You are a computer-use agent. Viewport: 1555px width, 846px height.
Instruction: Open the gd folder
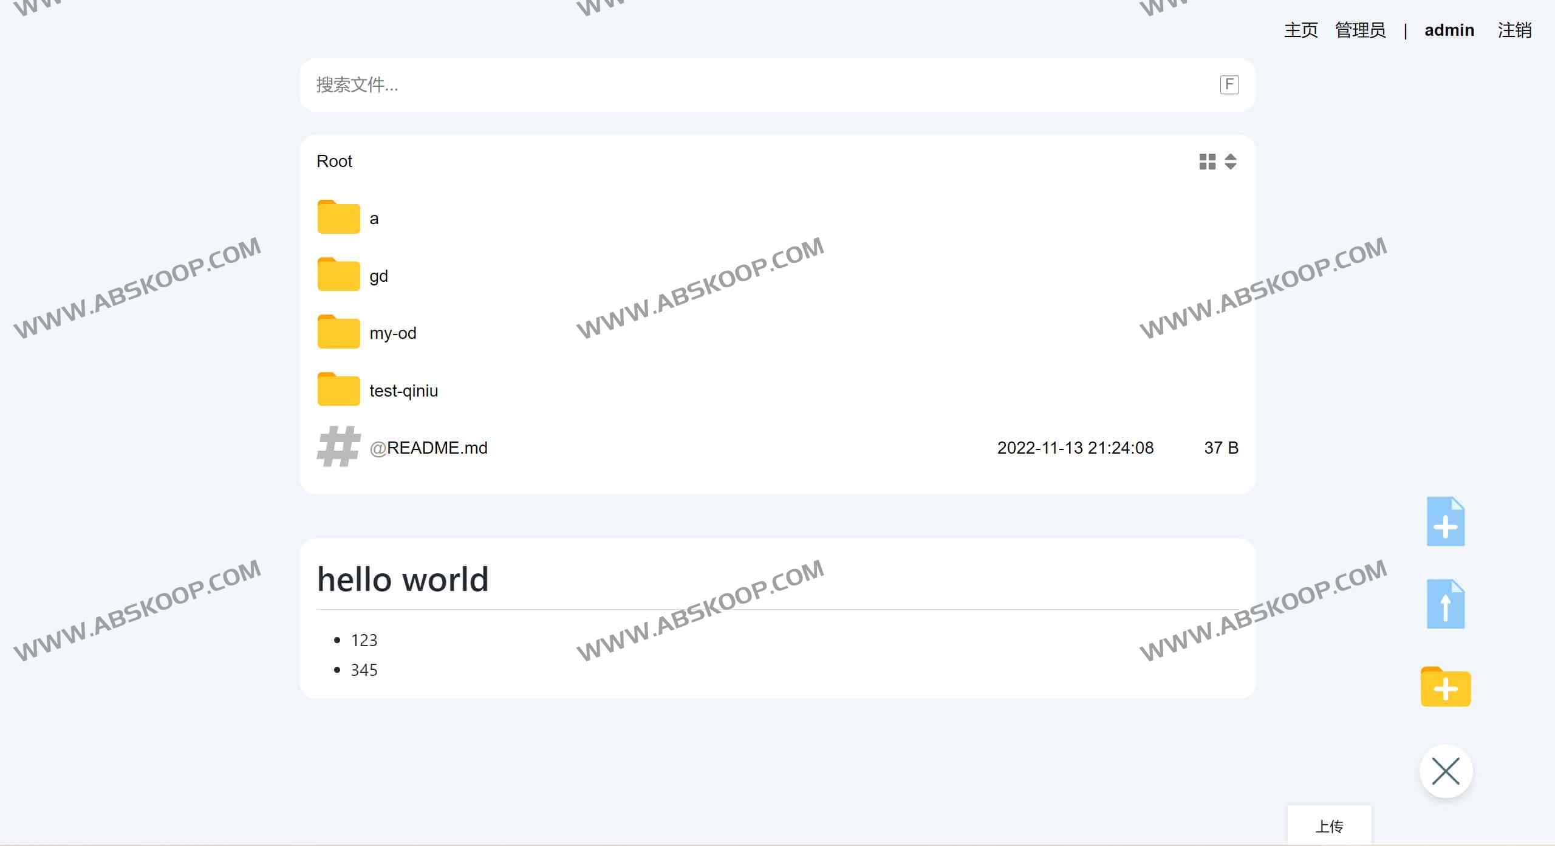point(378,276)
